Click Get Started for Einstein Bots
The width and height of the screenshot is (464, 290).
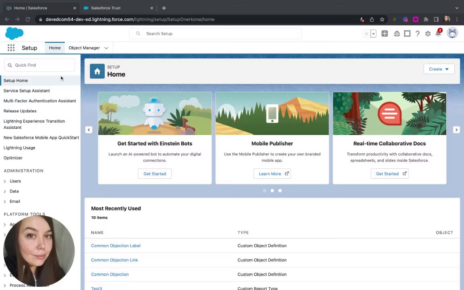(x=155, y=174)
